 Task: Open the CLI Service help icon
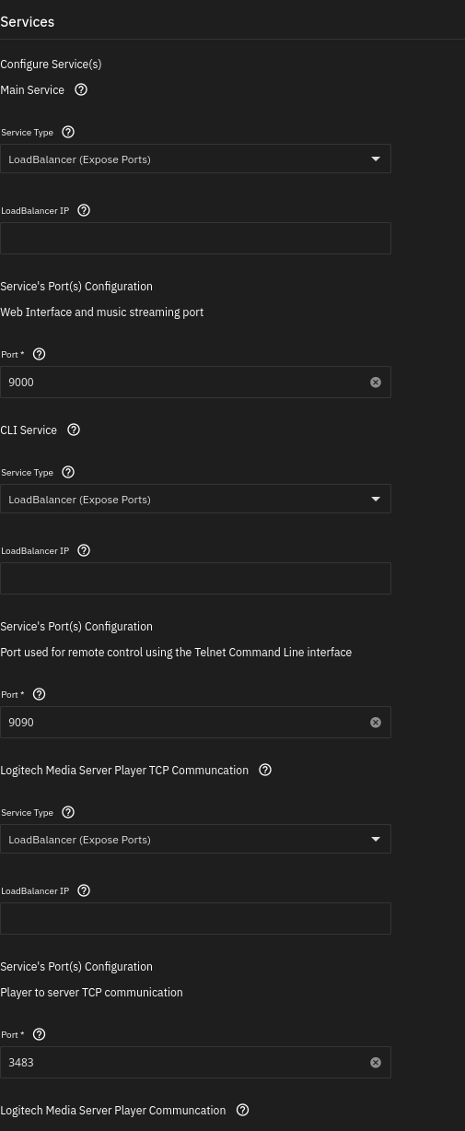click(x=74, y=430)
